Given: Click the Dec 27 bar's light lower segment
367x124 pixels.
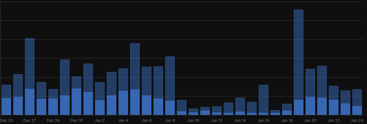Looking at the screenshot, I should [x=30, y=102].
